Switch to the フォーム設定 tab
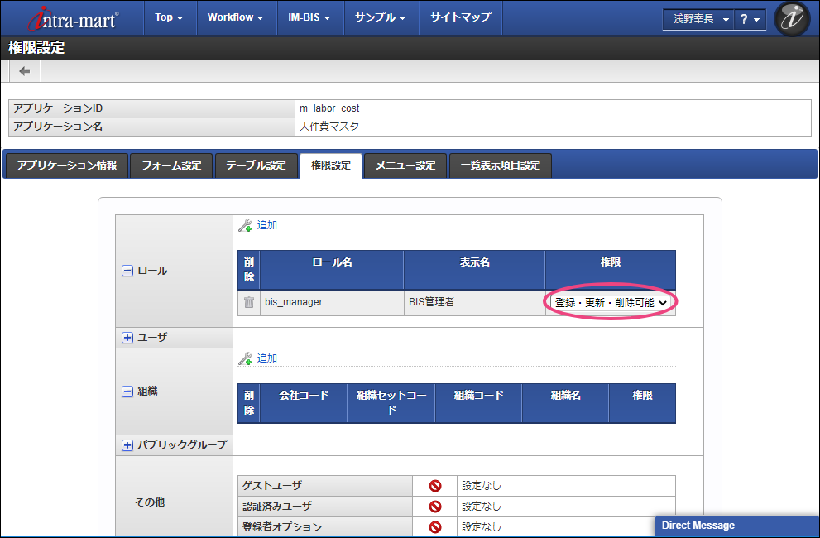The height and width of the screenshot is (538, 820). [x=171, y=166]
